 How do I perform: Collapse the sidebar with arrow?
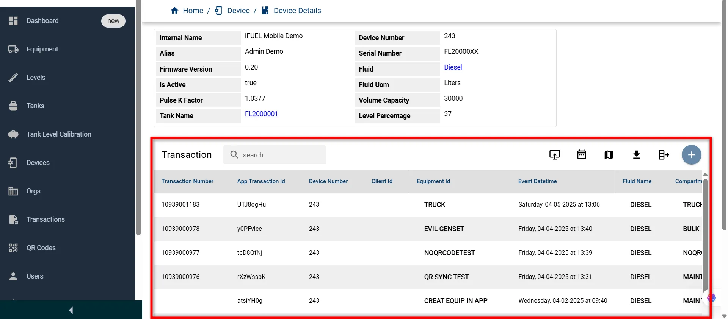(71, 310)
